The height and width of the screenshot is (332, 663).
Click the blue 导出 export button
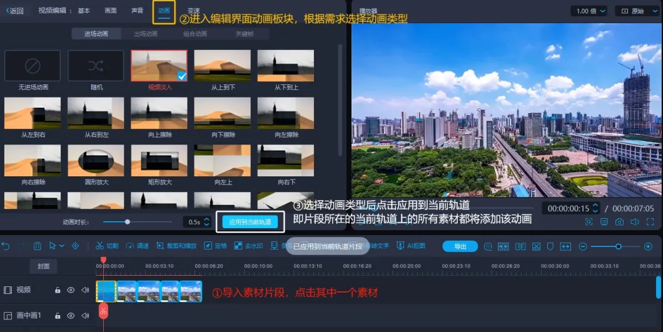click(460, 246)
